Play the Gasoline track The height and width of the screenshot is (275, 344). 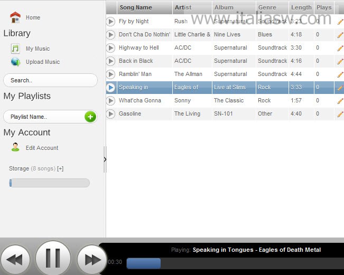(x=111, y=113)
